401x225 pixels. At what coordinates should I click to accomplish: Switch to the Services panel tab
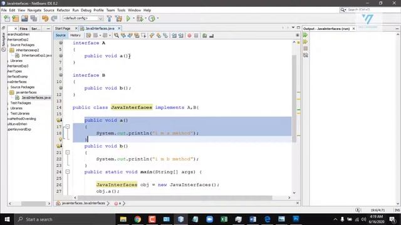pos(36,29)
